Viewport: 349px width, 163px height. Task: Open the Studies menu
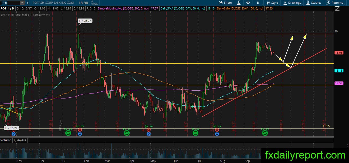point(314,3)
